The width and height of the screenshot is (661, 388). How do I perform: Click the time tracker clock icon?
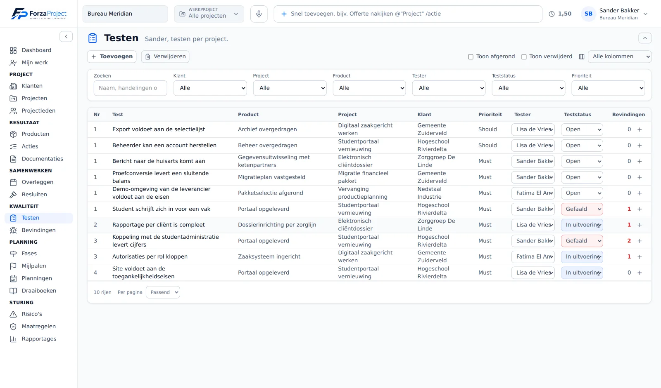[552, 14]
